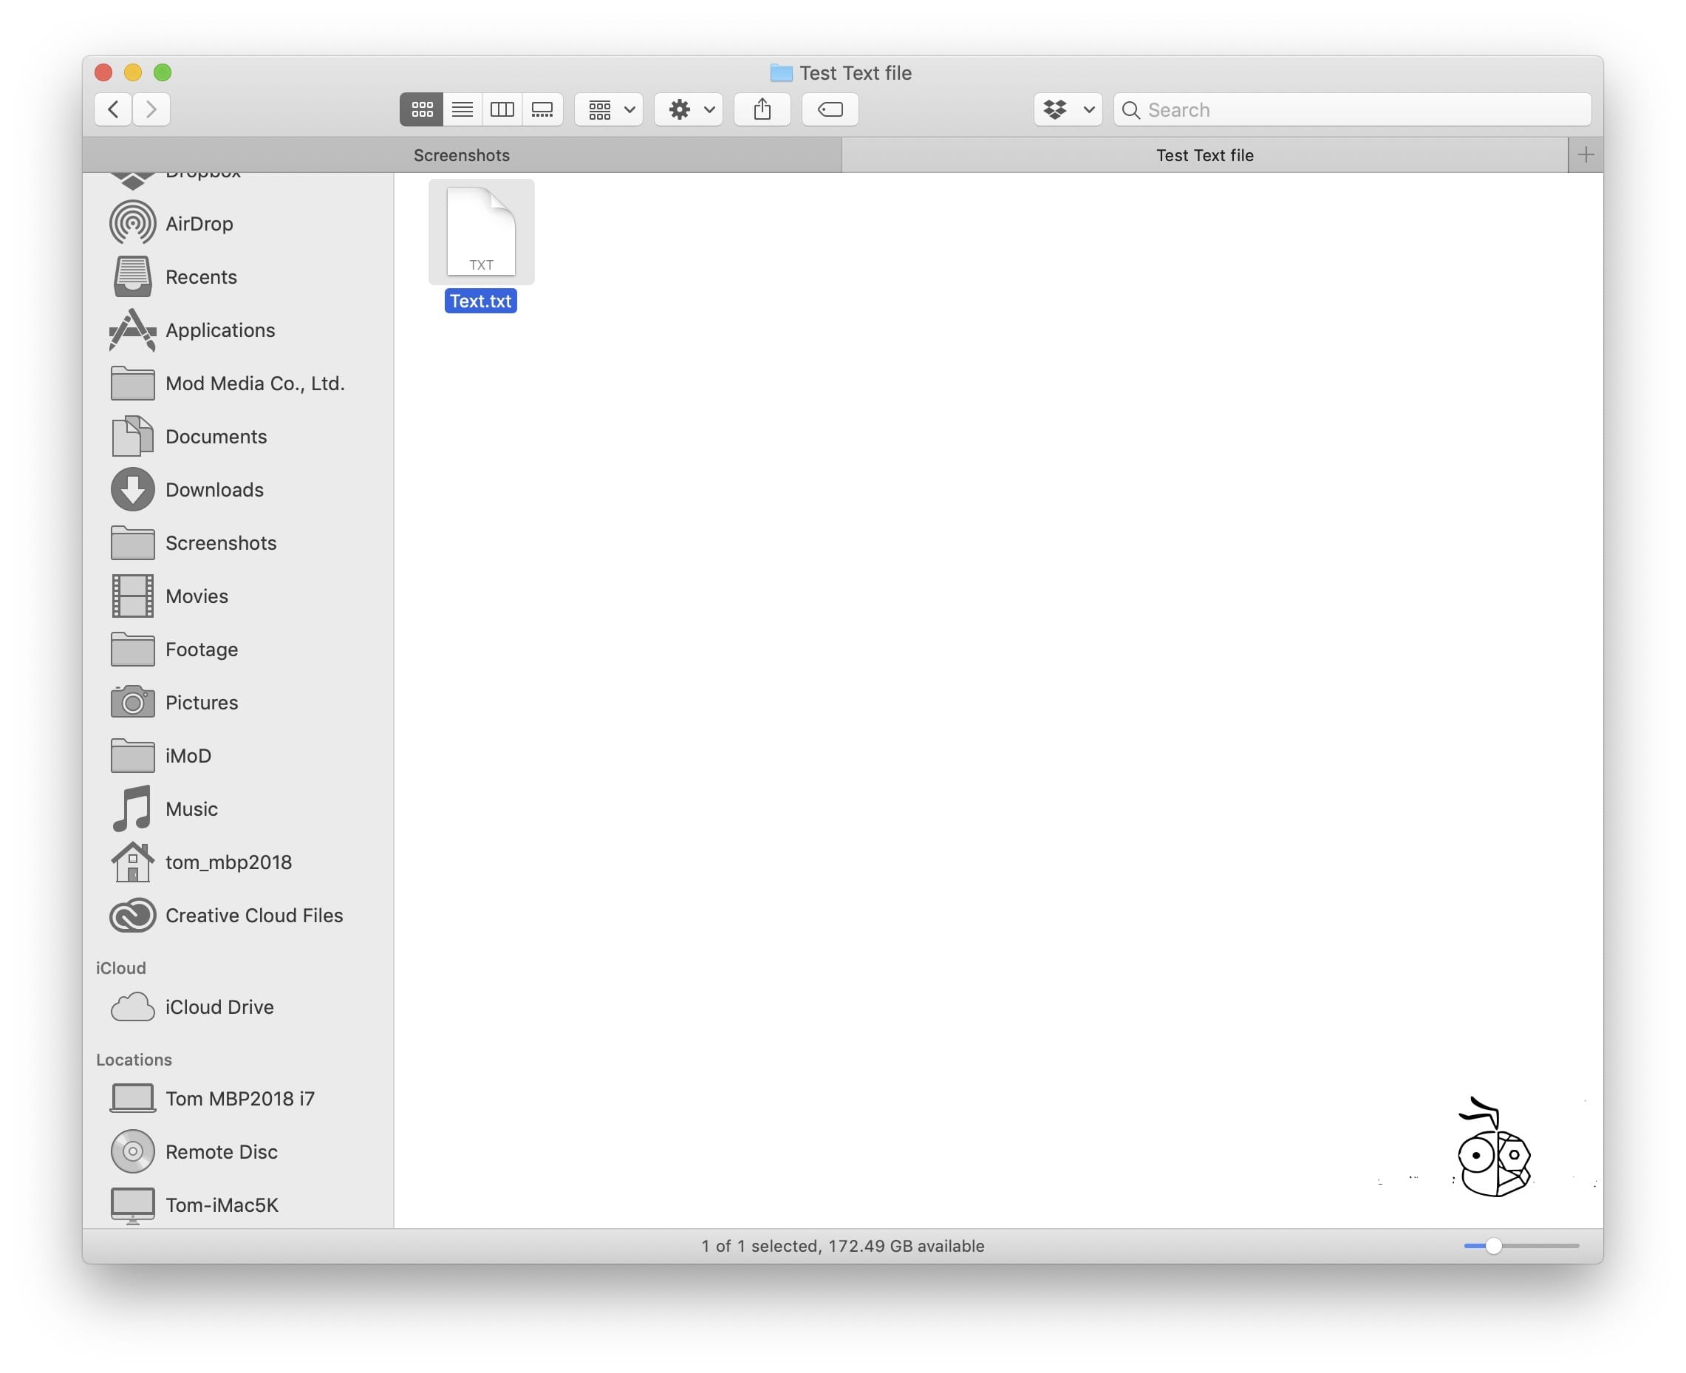Open iCloud Drive from the sidebar
The image size is (1686, 1373).
[219, 1006]
